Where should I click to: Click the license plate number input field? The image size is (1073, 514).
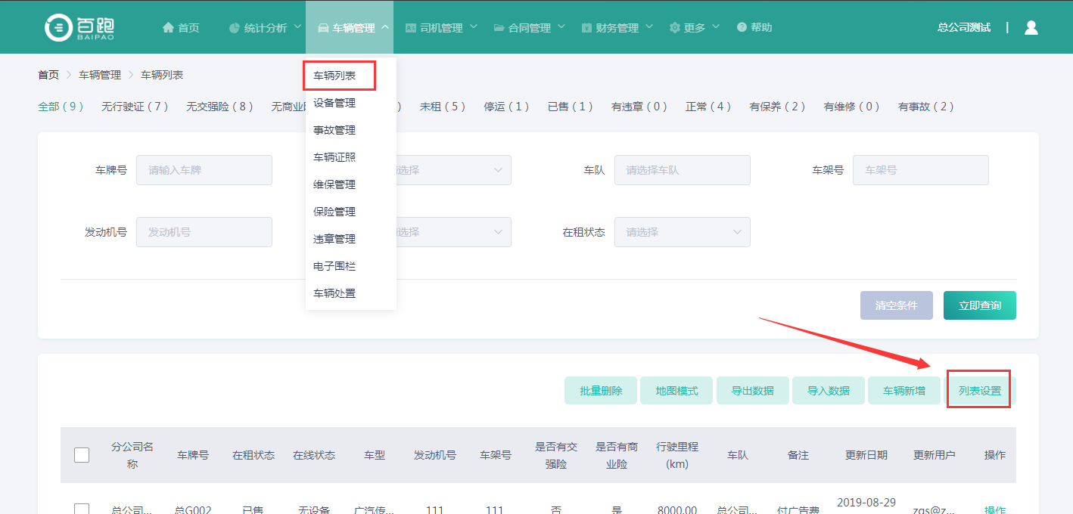[204, 170]
